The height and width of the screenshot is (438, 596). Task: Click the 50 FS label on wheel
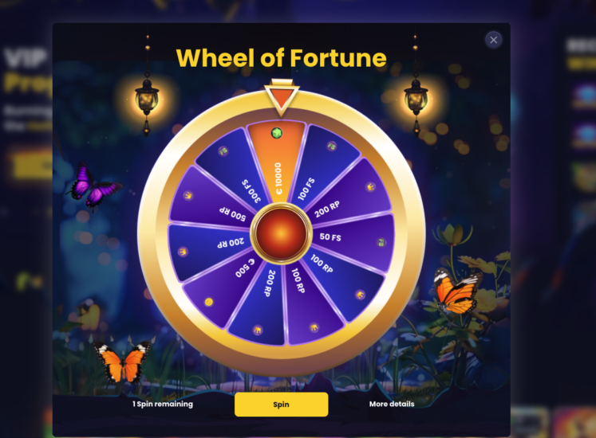tap(330, 237)
